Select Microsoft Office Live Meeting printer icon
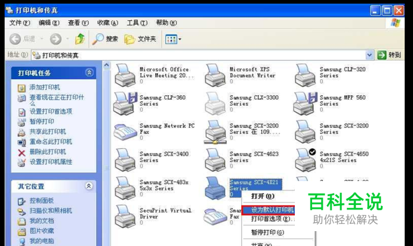 pyautogui.click(x=125, y=75)
